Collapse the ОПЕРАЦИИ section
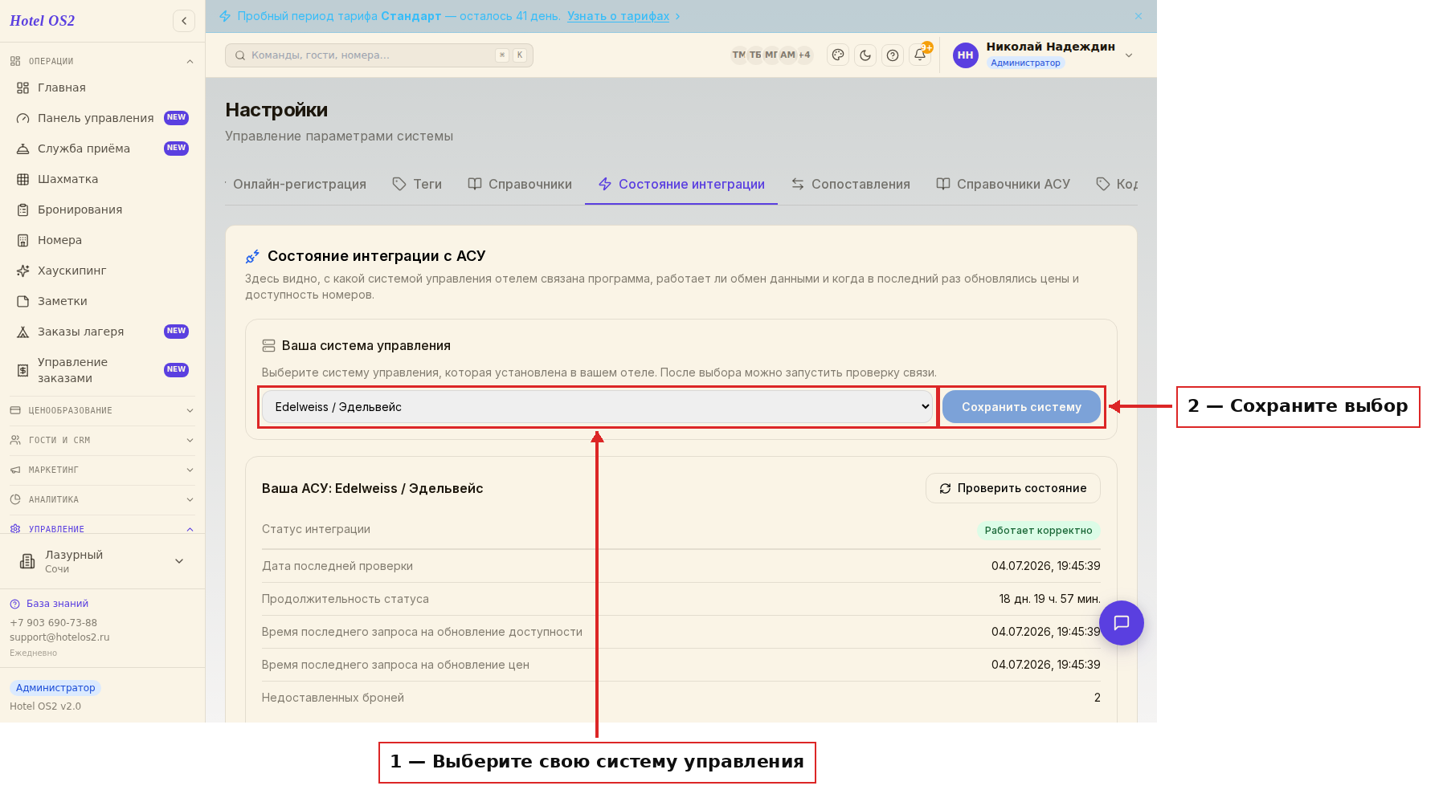This screenshot has width=1439, height=802. pyautogui.click(x=102, y=61)
